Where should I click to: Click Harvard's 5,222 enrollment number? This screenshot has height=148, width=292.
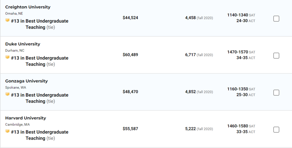coord(190,129)
